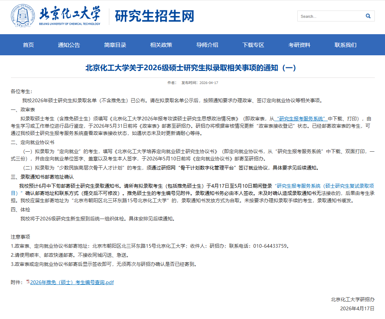Image resolution: width=385 pixels, height=319 pixels.
Task: Click the PDF icon beside the attachment
Action: (x=28, y=282)
